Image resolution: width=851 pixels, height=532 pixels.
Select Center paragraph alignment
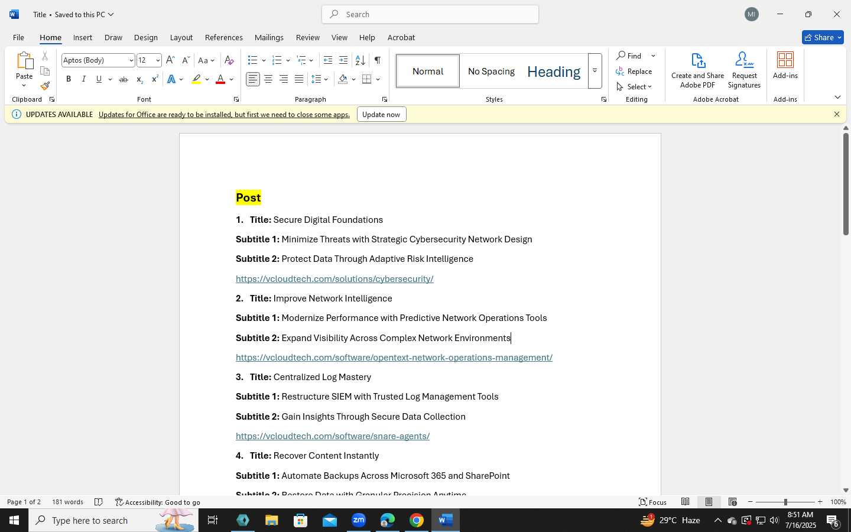coord(268,79)
